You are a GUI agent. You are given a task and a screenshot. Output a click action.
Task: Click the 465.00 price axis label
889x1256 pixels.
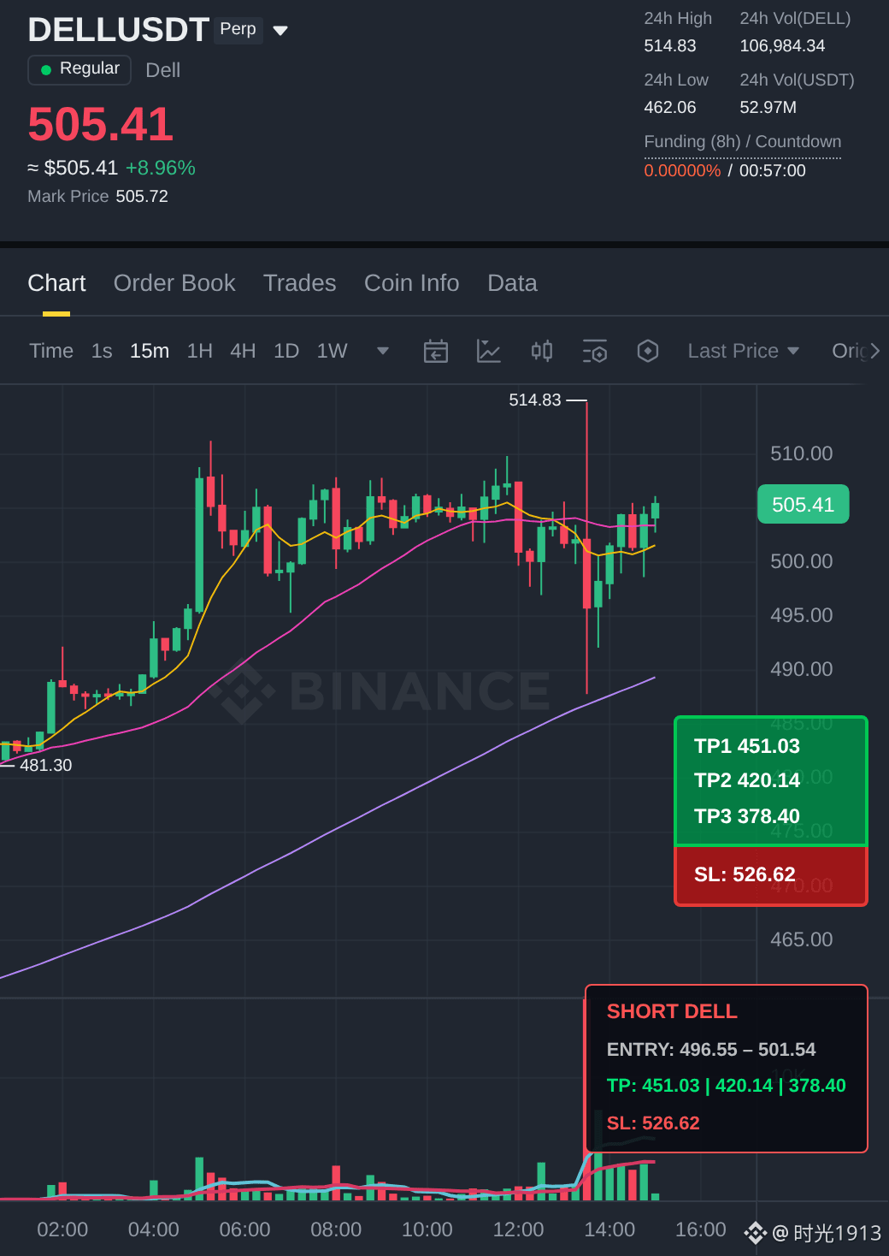802,939
